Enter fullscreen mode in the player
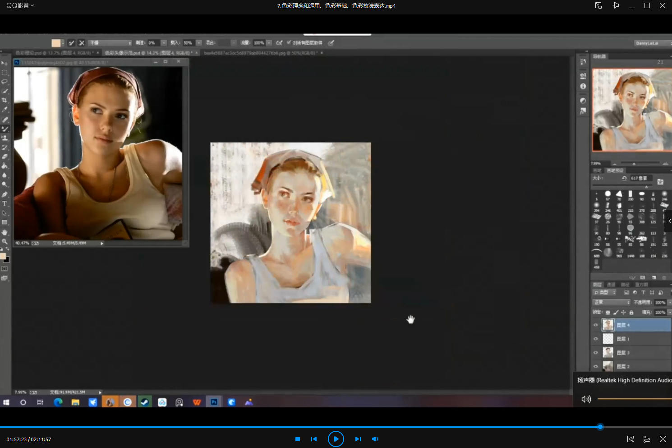The image size is (672, 448). pos(663,439)
